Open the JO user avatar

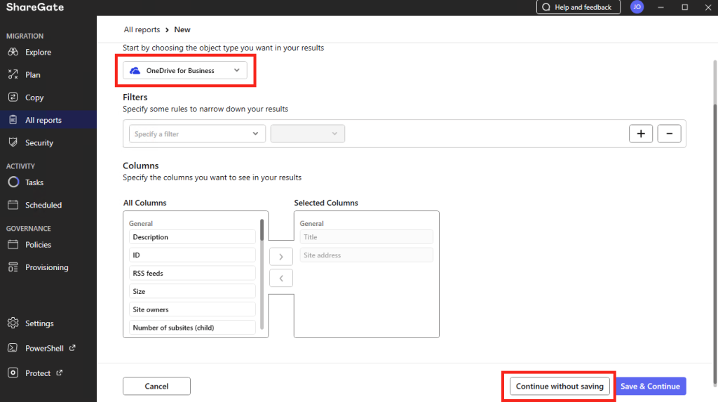pos(637,7)
